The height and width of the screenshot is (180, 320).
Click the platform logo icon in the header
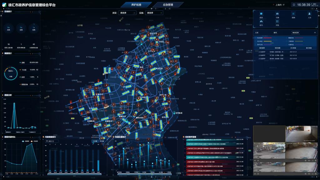[x=4, y=5]
